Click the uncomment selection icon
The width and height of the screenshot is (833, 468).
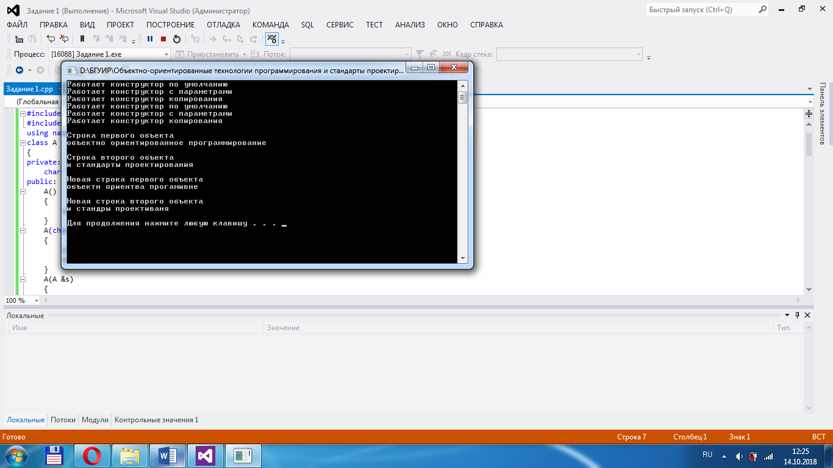point(64,39)
